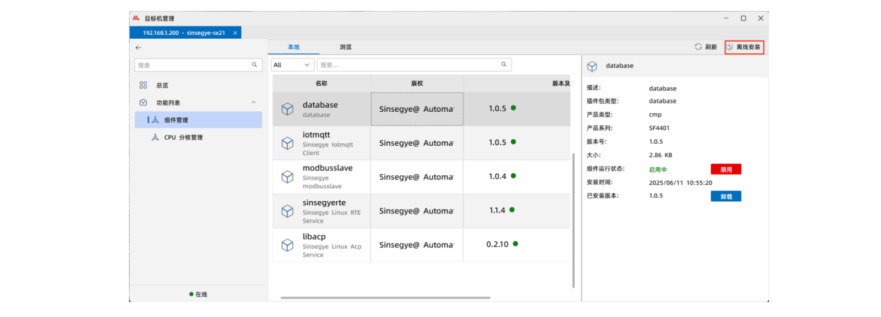Switch to the 本地 tab
The height and width of the screenshot is (317, 881).
(x=293, y=47)
